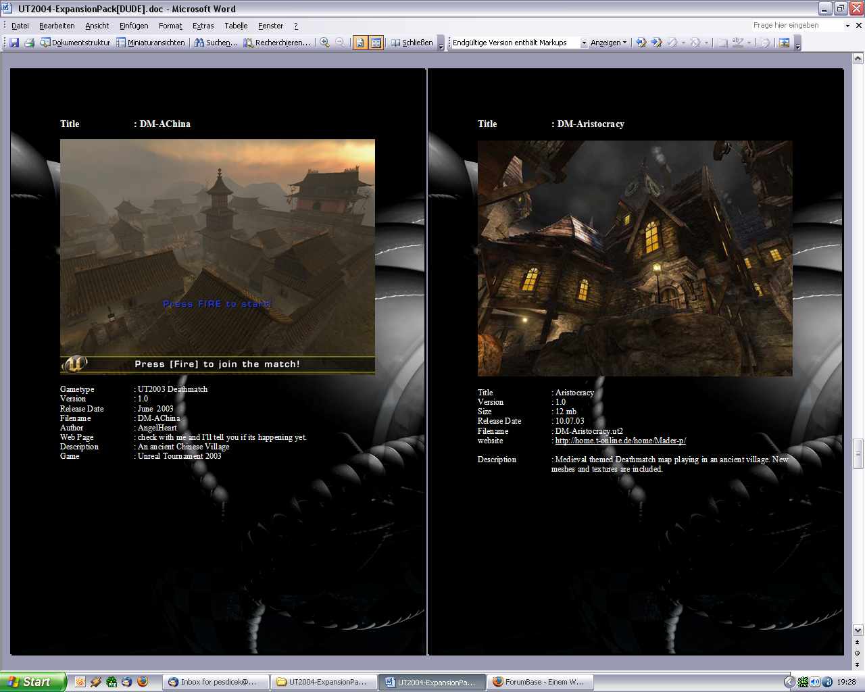Viewport: 865px width, 692px height.
Task: Click the insert comment icon
Action: [722, 43]
